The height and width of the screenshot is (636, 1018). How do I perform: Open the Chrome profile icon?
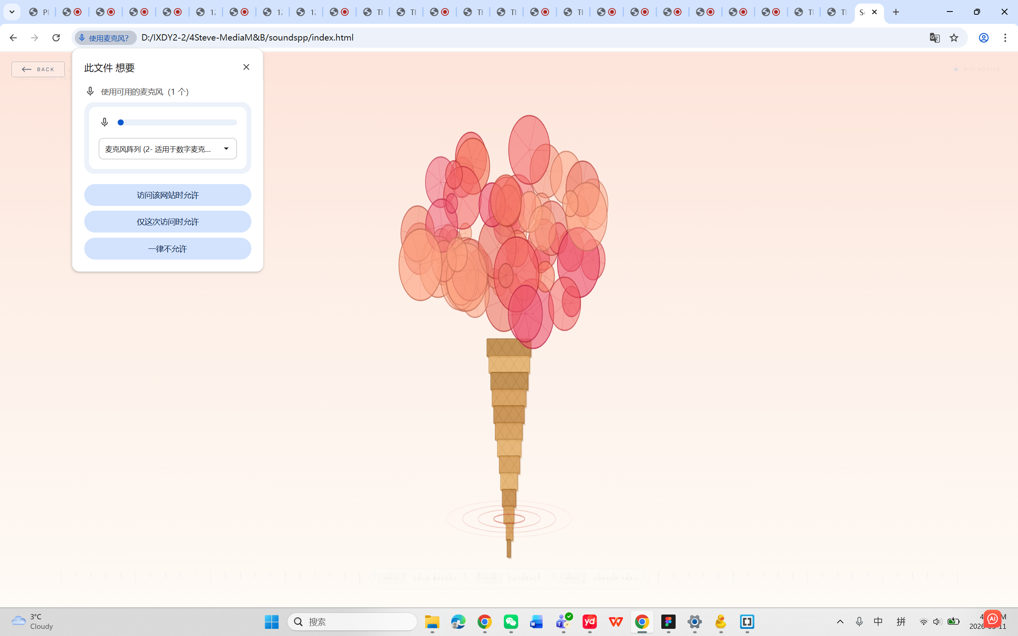(x=983, y=37)
